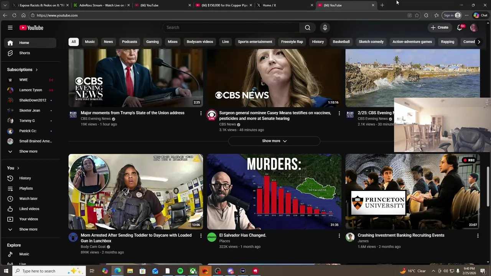Open File Explorer from the taskbar
This screenshot has height=276, width=491.
(x=130, y=271)
